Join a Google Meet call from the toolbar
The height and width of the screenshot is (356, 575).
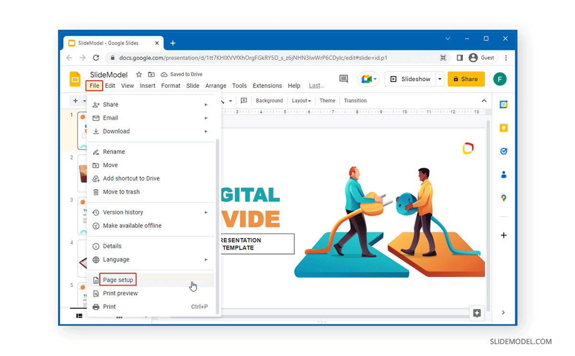tap(367, 79)
